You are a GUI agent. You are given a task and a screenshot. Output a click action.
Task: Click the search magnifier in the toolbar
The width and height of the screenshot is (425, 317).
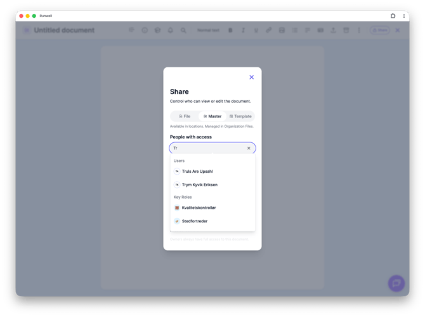click(x=183, y=30)
